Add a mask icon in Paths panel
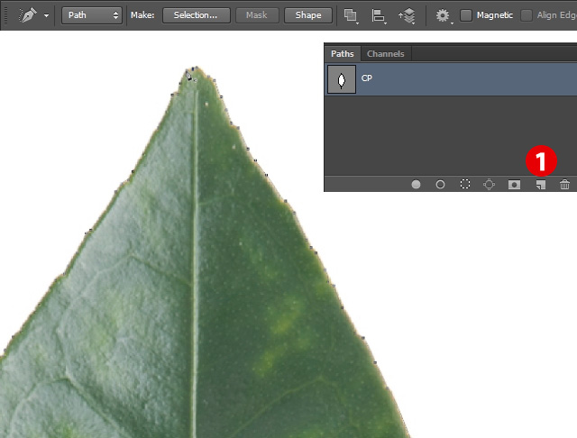The height and width of the screenshot is (438, 577). tap(514, 184)
